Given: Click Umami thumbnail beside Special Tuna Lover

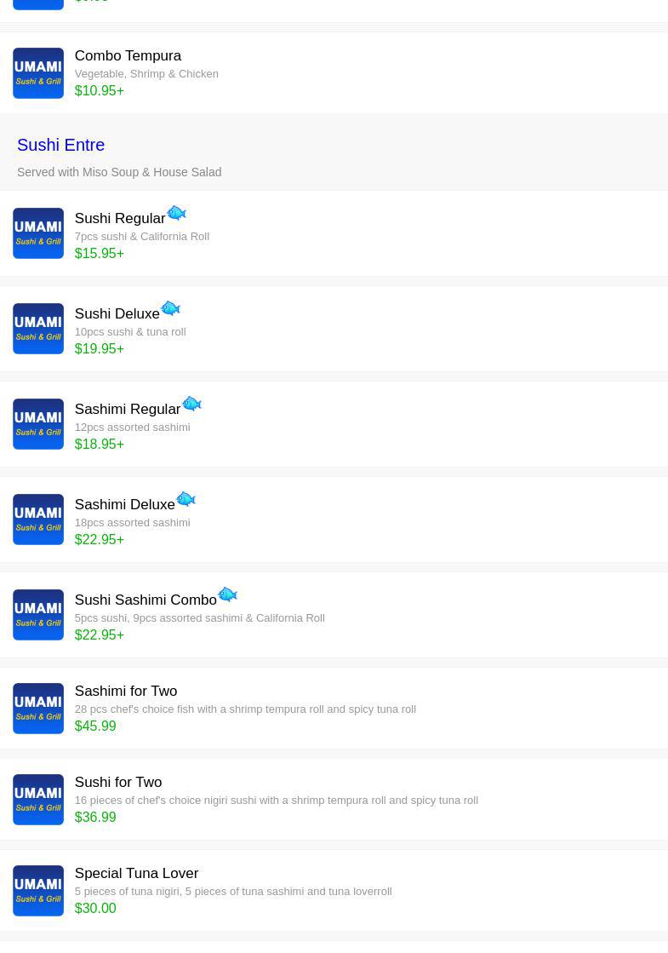Looking at the screenshot, I should point(38,890).
